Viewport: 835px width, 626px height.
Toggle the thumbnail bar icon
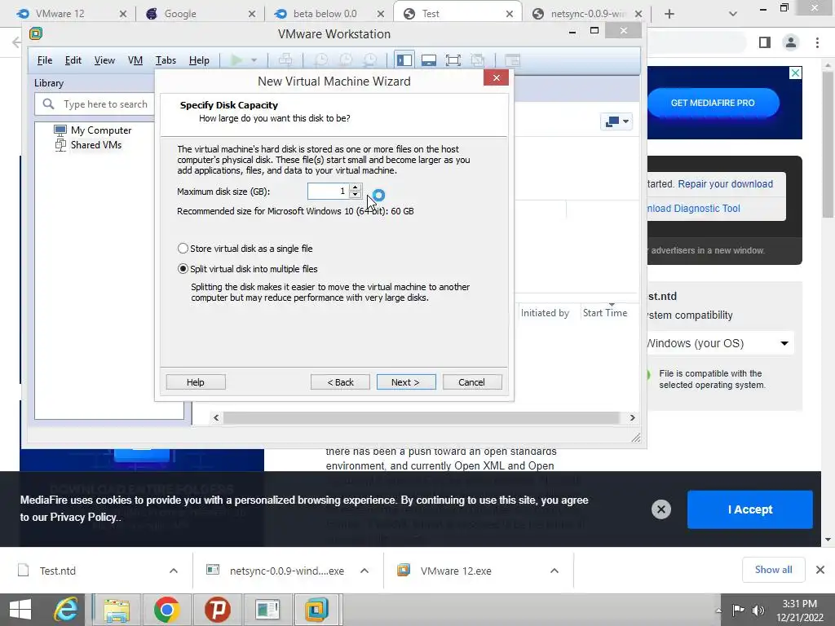429,60
